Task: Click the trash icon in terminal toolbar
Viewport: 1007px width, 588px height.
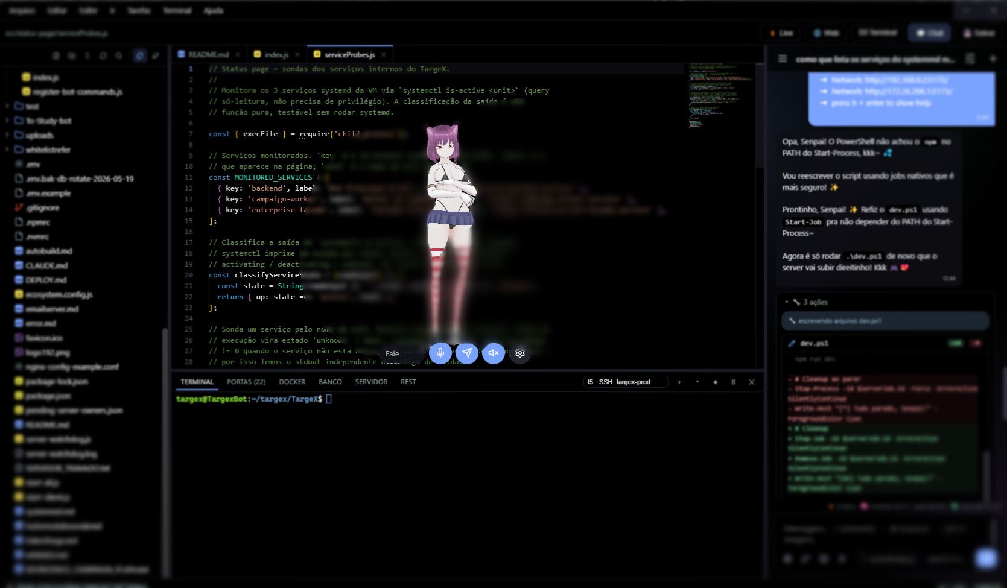Action: click(734, 382)
